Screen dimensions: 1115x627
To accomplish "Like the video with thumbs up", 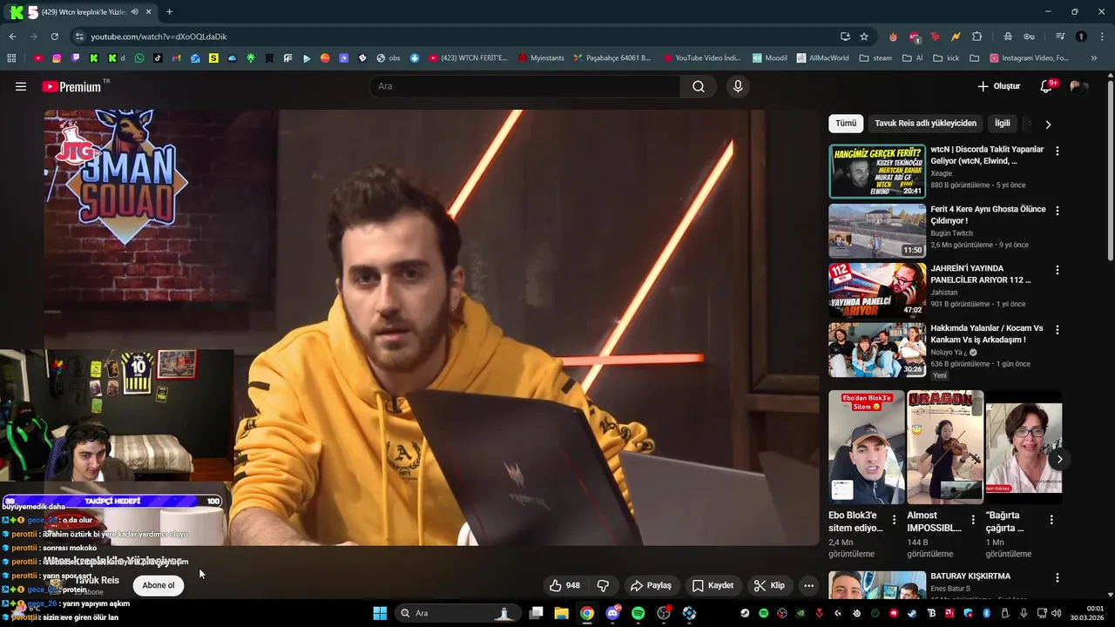I will [x=564, y=585].
